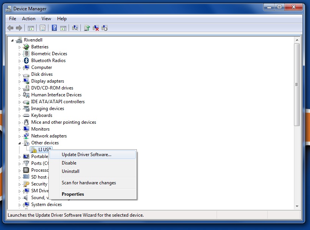310x230 pixels.
Task: Click the Properties toolbar icon
Action: coord(42,28)
